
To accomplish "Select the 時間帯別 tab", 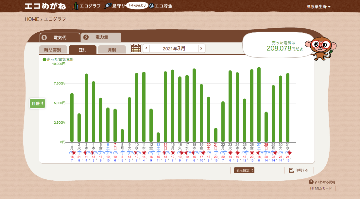I will [53, 50].
